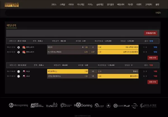The height and width of the screenshot is (117, 168).
Task: Open the 슬롯게임 menu
Action: click(x=100, y=4)
